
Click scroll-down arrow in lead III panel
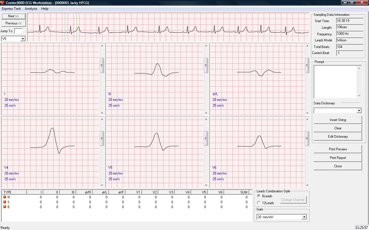(x=206, y=113)
